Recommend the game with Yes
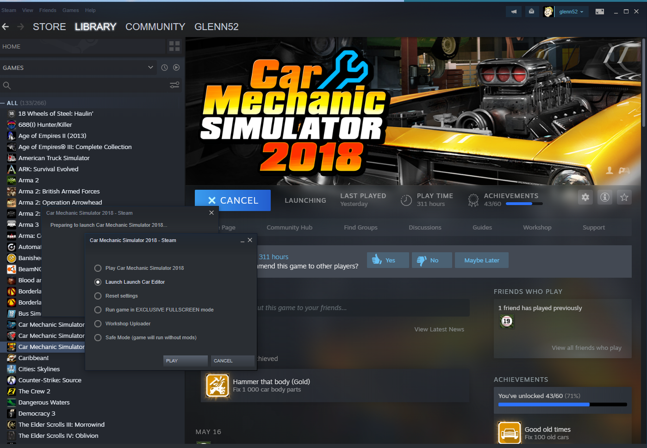647x448 pixels. pyautogui.click(x=388, y=260)
